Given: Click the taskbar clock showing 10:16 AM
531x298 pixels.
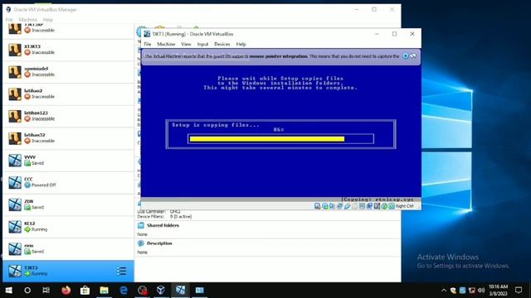Looking at the screenshot, I should 498,291.
